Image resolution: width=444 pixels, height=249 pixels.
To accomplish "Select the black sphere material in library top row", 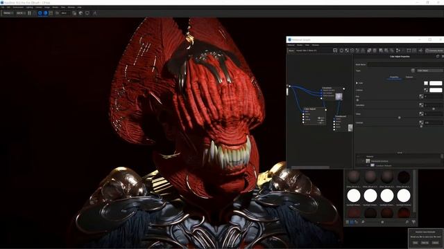I will tap(404, 177).
